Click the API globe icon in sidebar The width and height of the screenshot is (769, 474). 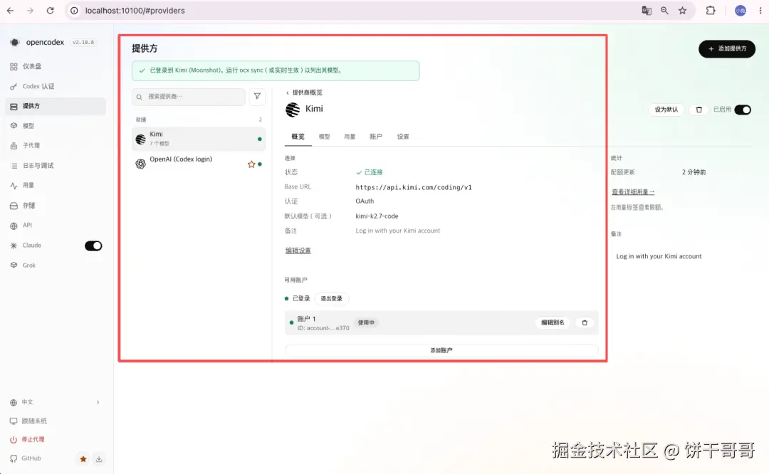pyautogui.click(x=14, y=226)
